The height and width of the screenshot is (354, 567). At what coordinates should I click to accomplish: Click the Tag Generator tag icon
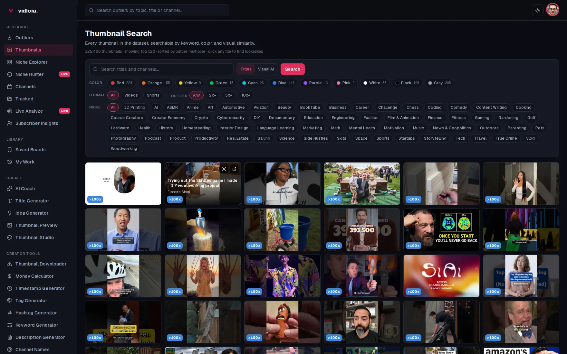[x=10, y=301]
